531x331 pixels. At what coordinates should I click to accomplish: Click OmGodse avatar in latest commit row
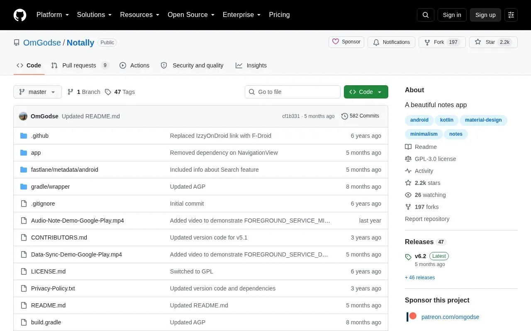tap(23, 116)
